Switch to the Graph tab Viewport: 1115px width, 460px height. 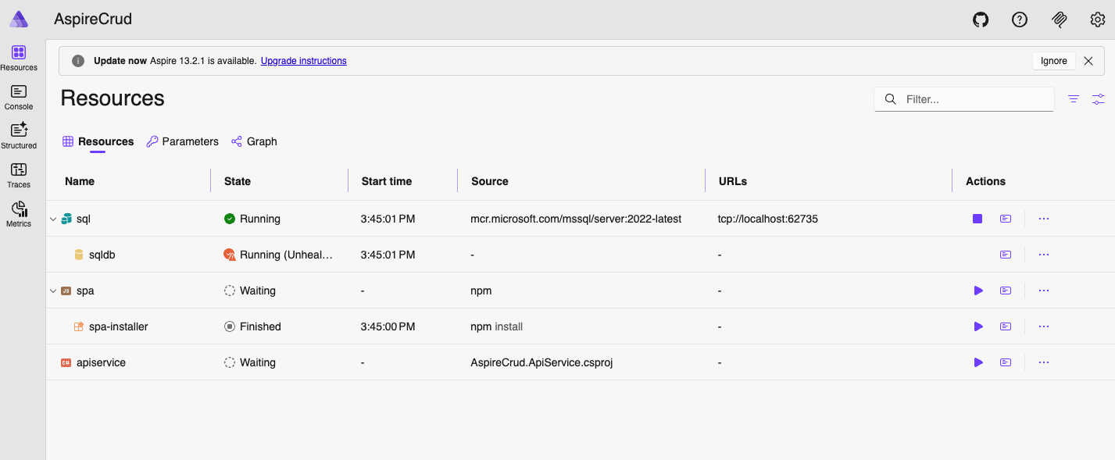click(x=254, y=141)
